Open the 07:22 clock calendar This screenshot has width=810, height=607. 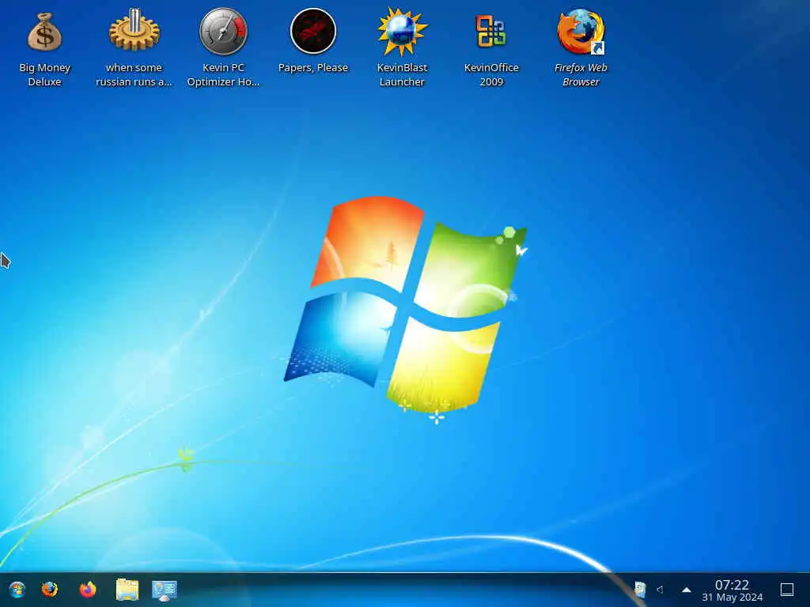(x=732, y=590)
